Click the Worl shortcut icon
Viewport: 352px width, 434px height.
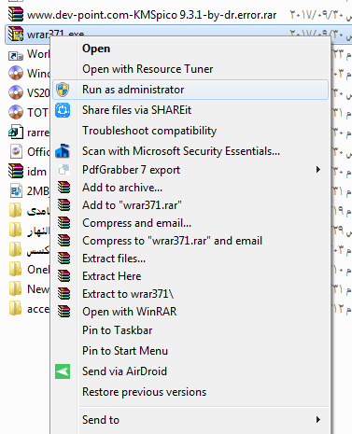pos(16,55)
